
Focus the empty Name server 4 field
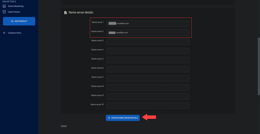click(x=148, y=51)
